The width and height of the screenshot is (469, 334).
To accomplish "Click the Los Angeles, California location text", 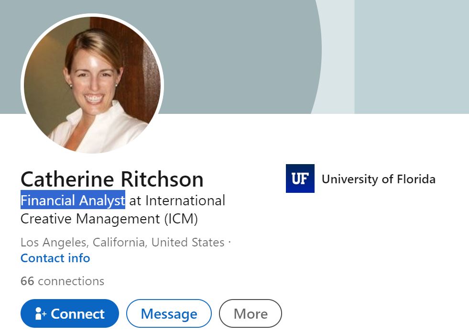I will click(x=123, y=242).
